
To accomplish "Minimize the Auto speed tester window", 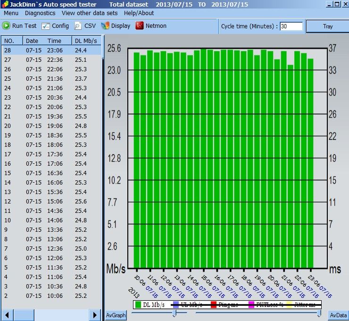I will [330, 4].
